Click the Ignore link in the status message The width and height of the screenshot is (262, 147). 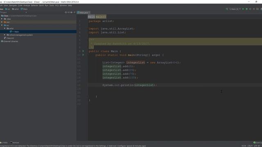click(129, 146)
